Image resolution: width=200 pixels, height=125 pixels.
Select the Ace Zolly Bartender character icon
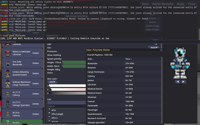click(7, 63)
